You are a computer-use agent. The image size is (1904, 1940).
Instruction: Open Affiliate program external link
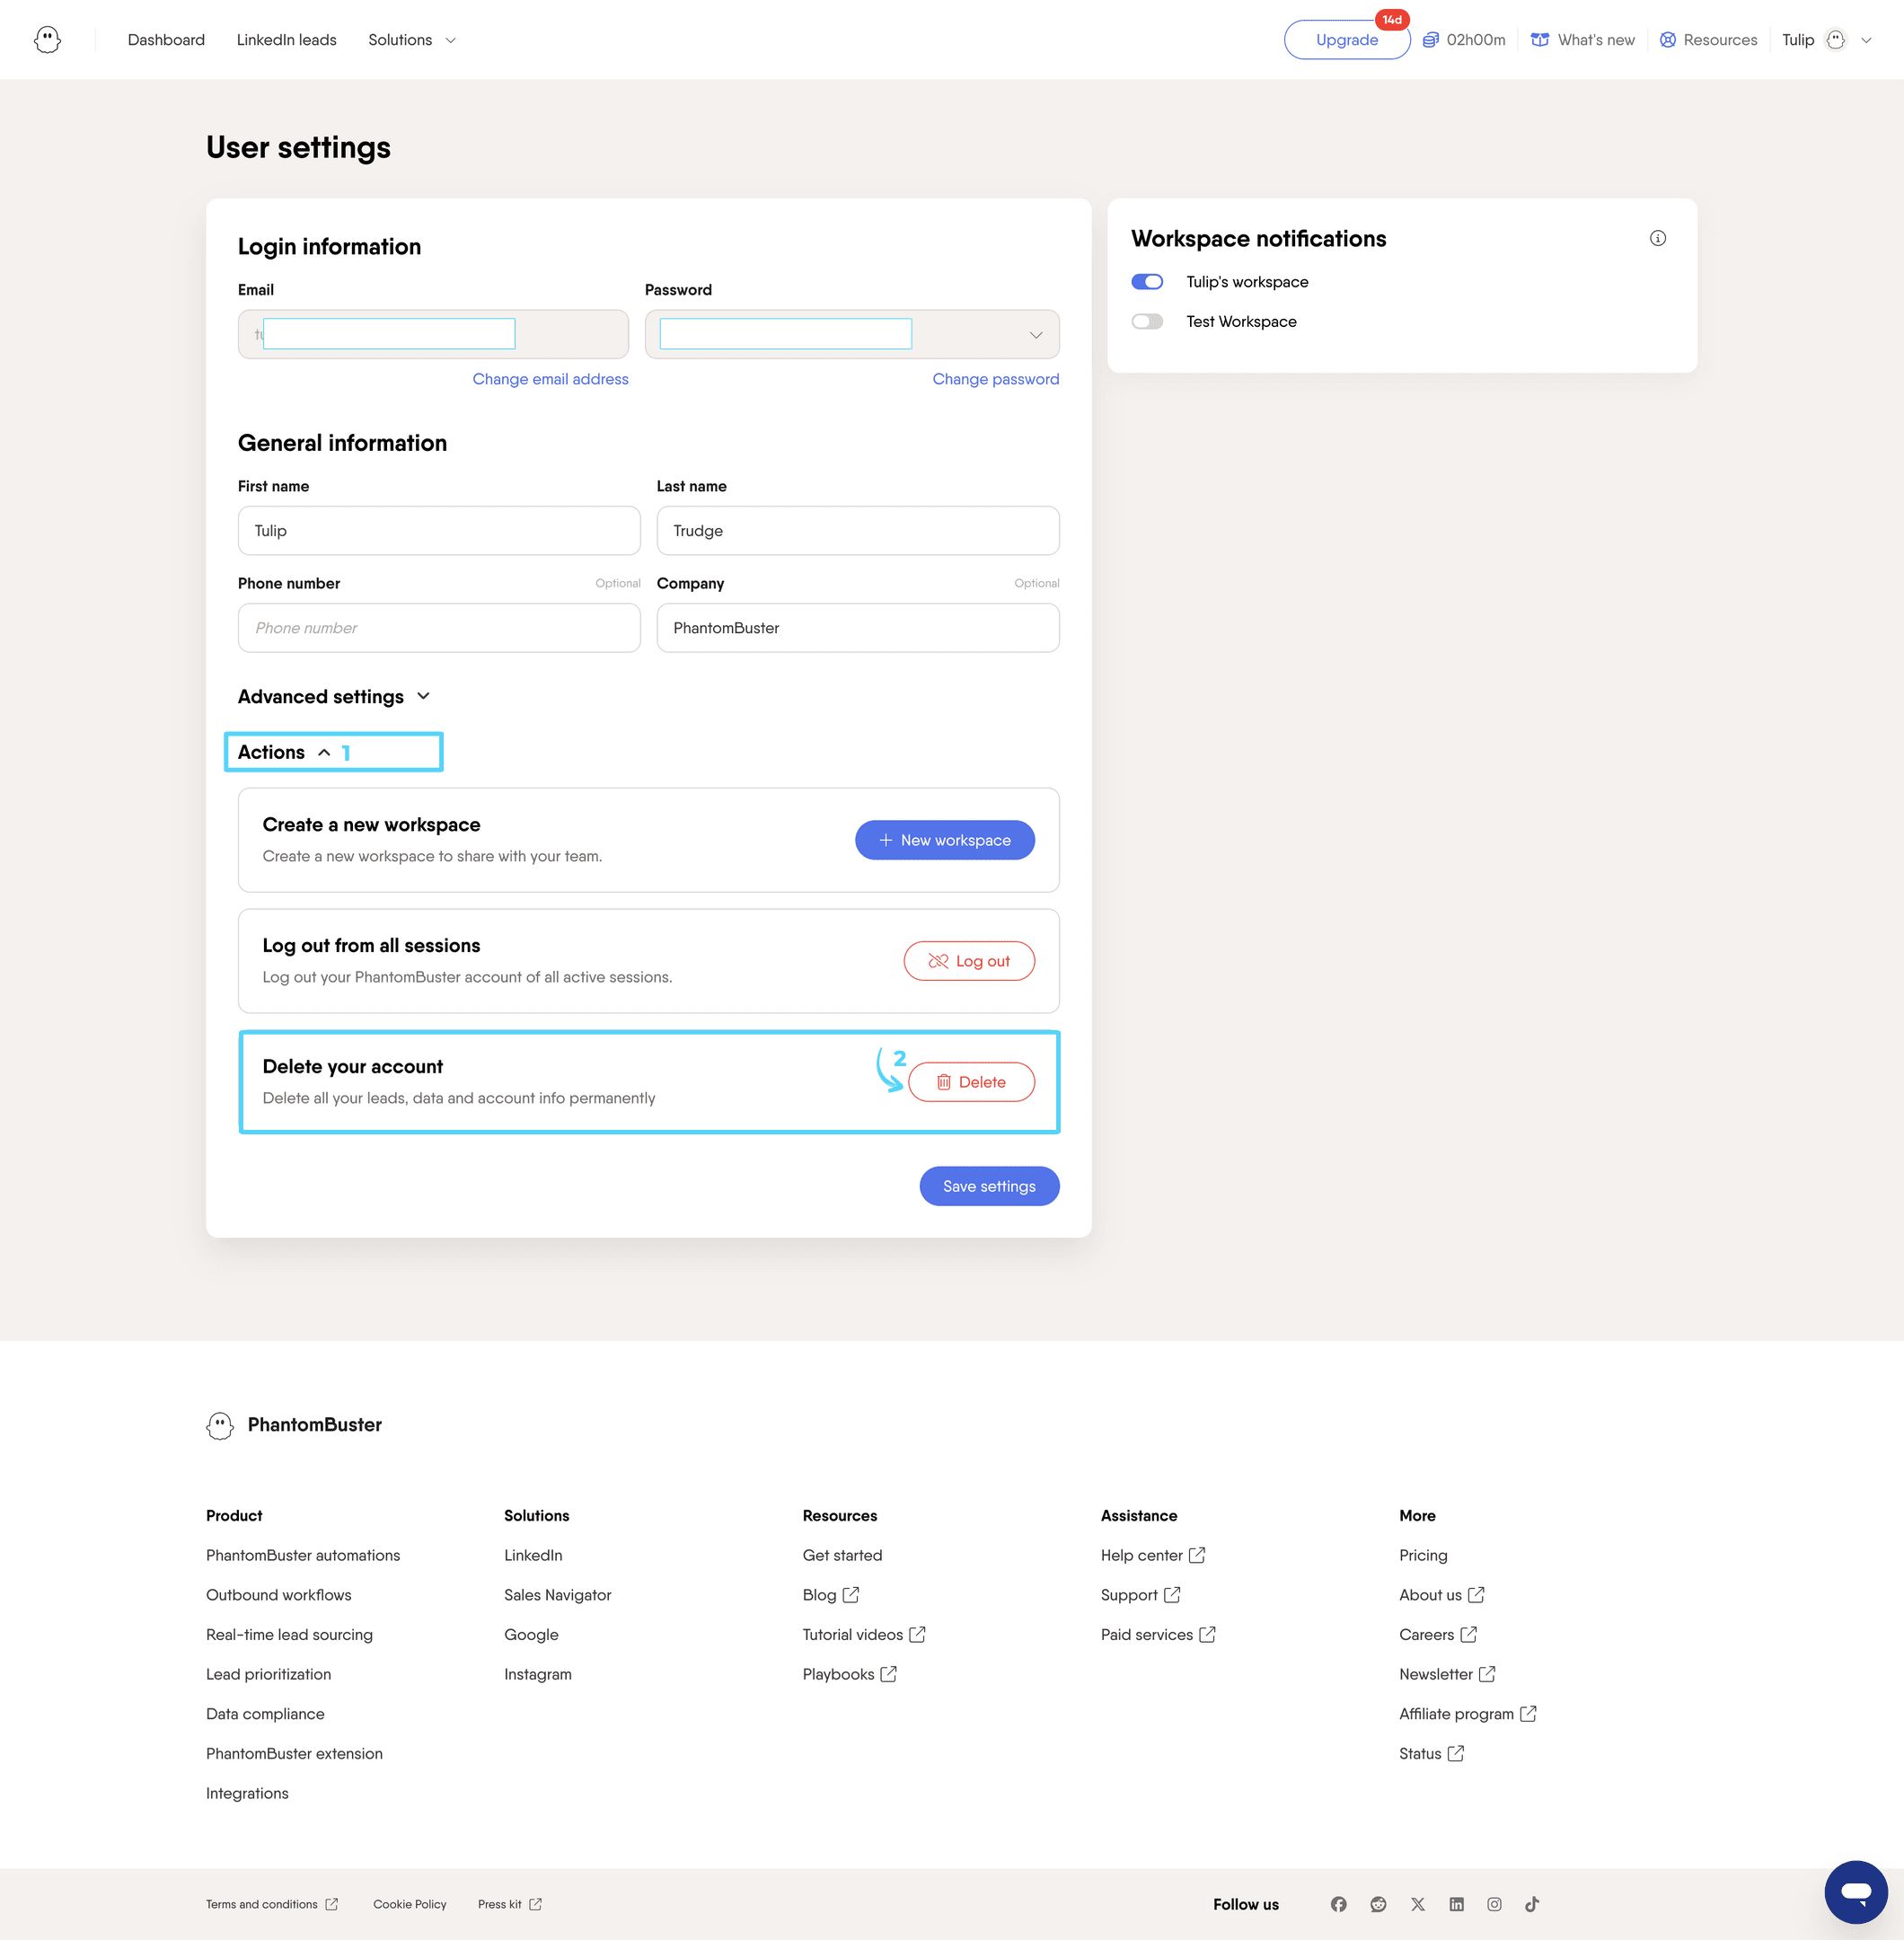[1467, 1714]
